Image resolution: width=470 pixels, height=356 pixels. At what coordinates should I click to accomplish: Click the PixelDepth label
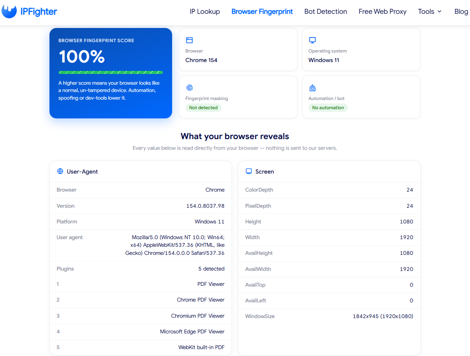pos(258,206)
